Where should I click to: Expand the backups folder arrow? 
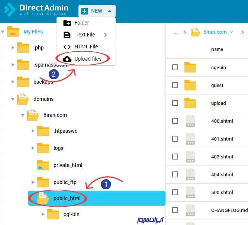coord(13,82)
